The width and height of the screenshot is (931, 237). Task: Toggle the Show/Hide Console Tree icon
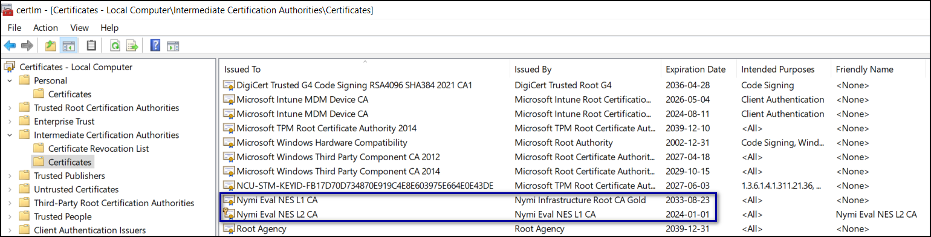click(69, 45)
